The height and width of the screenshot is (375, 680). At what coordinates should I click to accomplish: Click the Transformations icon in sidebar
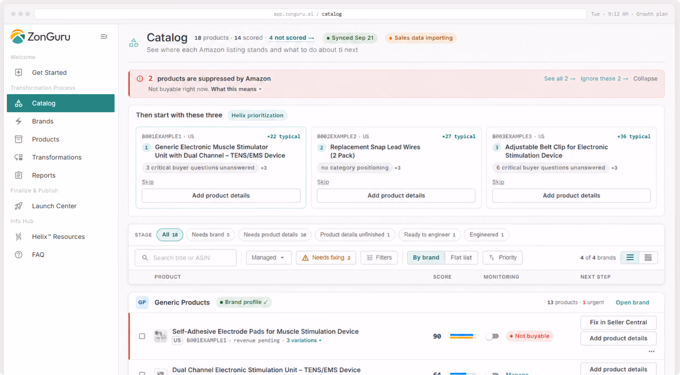tap(19, 157)
